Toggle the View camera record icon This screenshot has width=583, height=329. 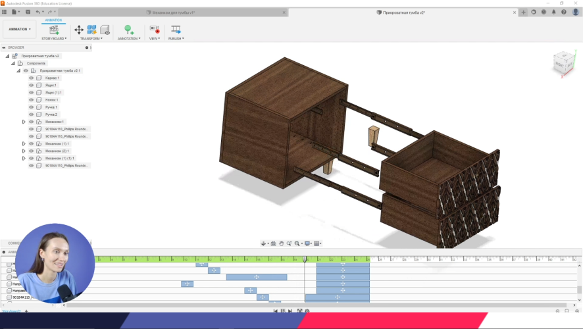click(154, 30)
